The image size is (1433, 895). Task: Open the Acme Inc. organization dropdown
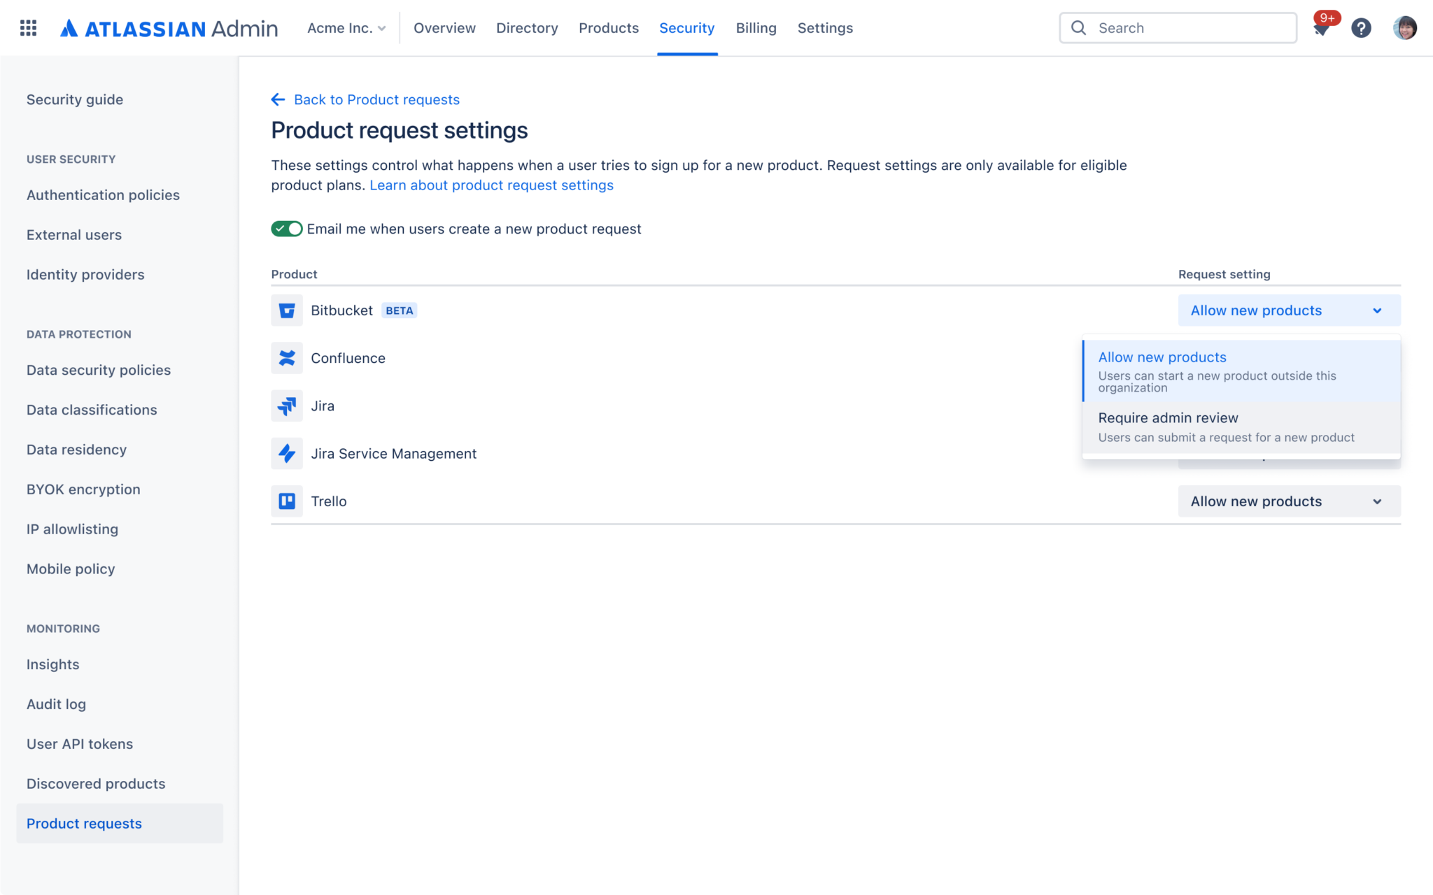[346, 28]
